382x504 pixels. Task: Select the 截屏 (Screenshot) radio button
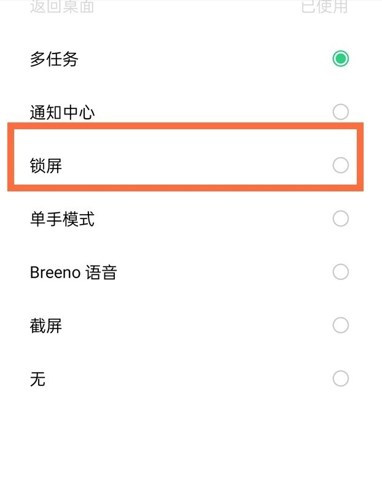(340, 326)
